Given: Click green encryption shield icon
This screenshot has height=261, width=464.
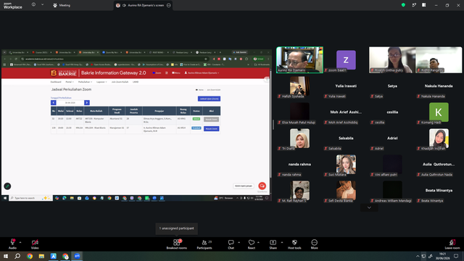Looking at the screenshot, I should (x=403, y=5).
